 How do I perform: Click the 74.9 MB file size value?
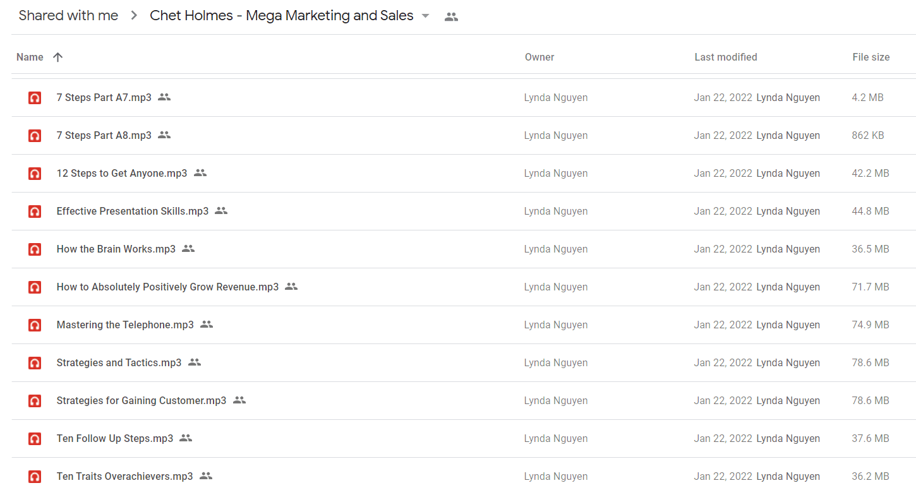pyautogui.click(x=871, y=325)
